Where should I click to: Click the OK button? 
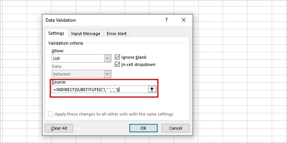[x=143, y=128]
